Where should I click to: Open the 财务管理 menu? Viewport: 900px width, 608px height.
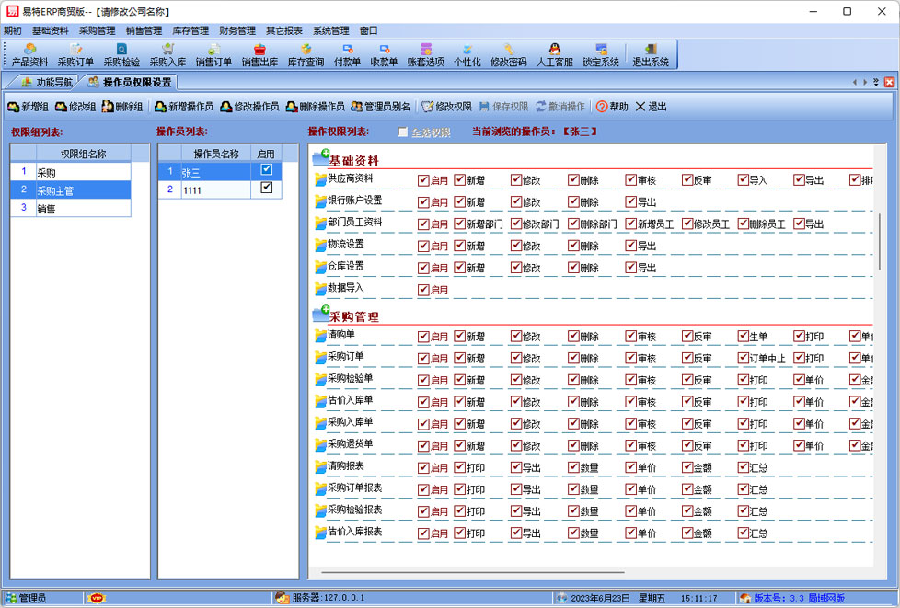click(x=237, y=30)
